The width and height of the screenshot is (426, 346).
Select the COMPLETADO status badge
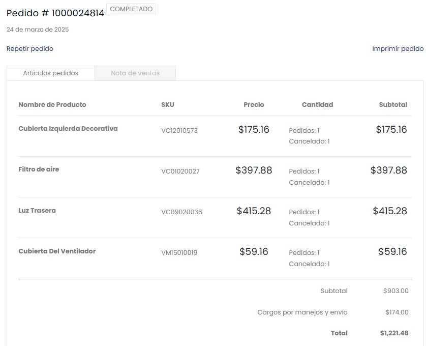click(x=131, y=9)
